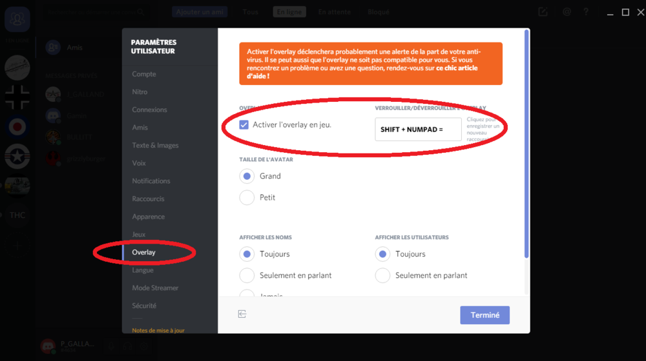Image resolution: width=646 pixels, height=361 pixels.
Task: Open the 'Voix' settings section
Action: pyautogui.click(x=139, y=163)
